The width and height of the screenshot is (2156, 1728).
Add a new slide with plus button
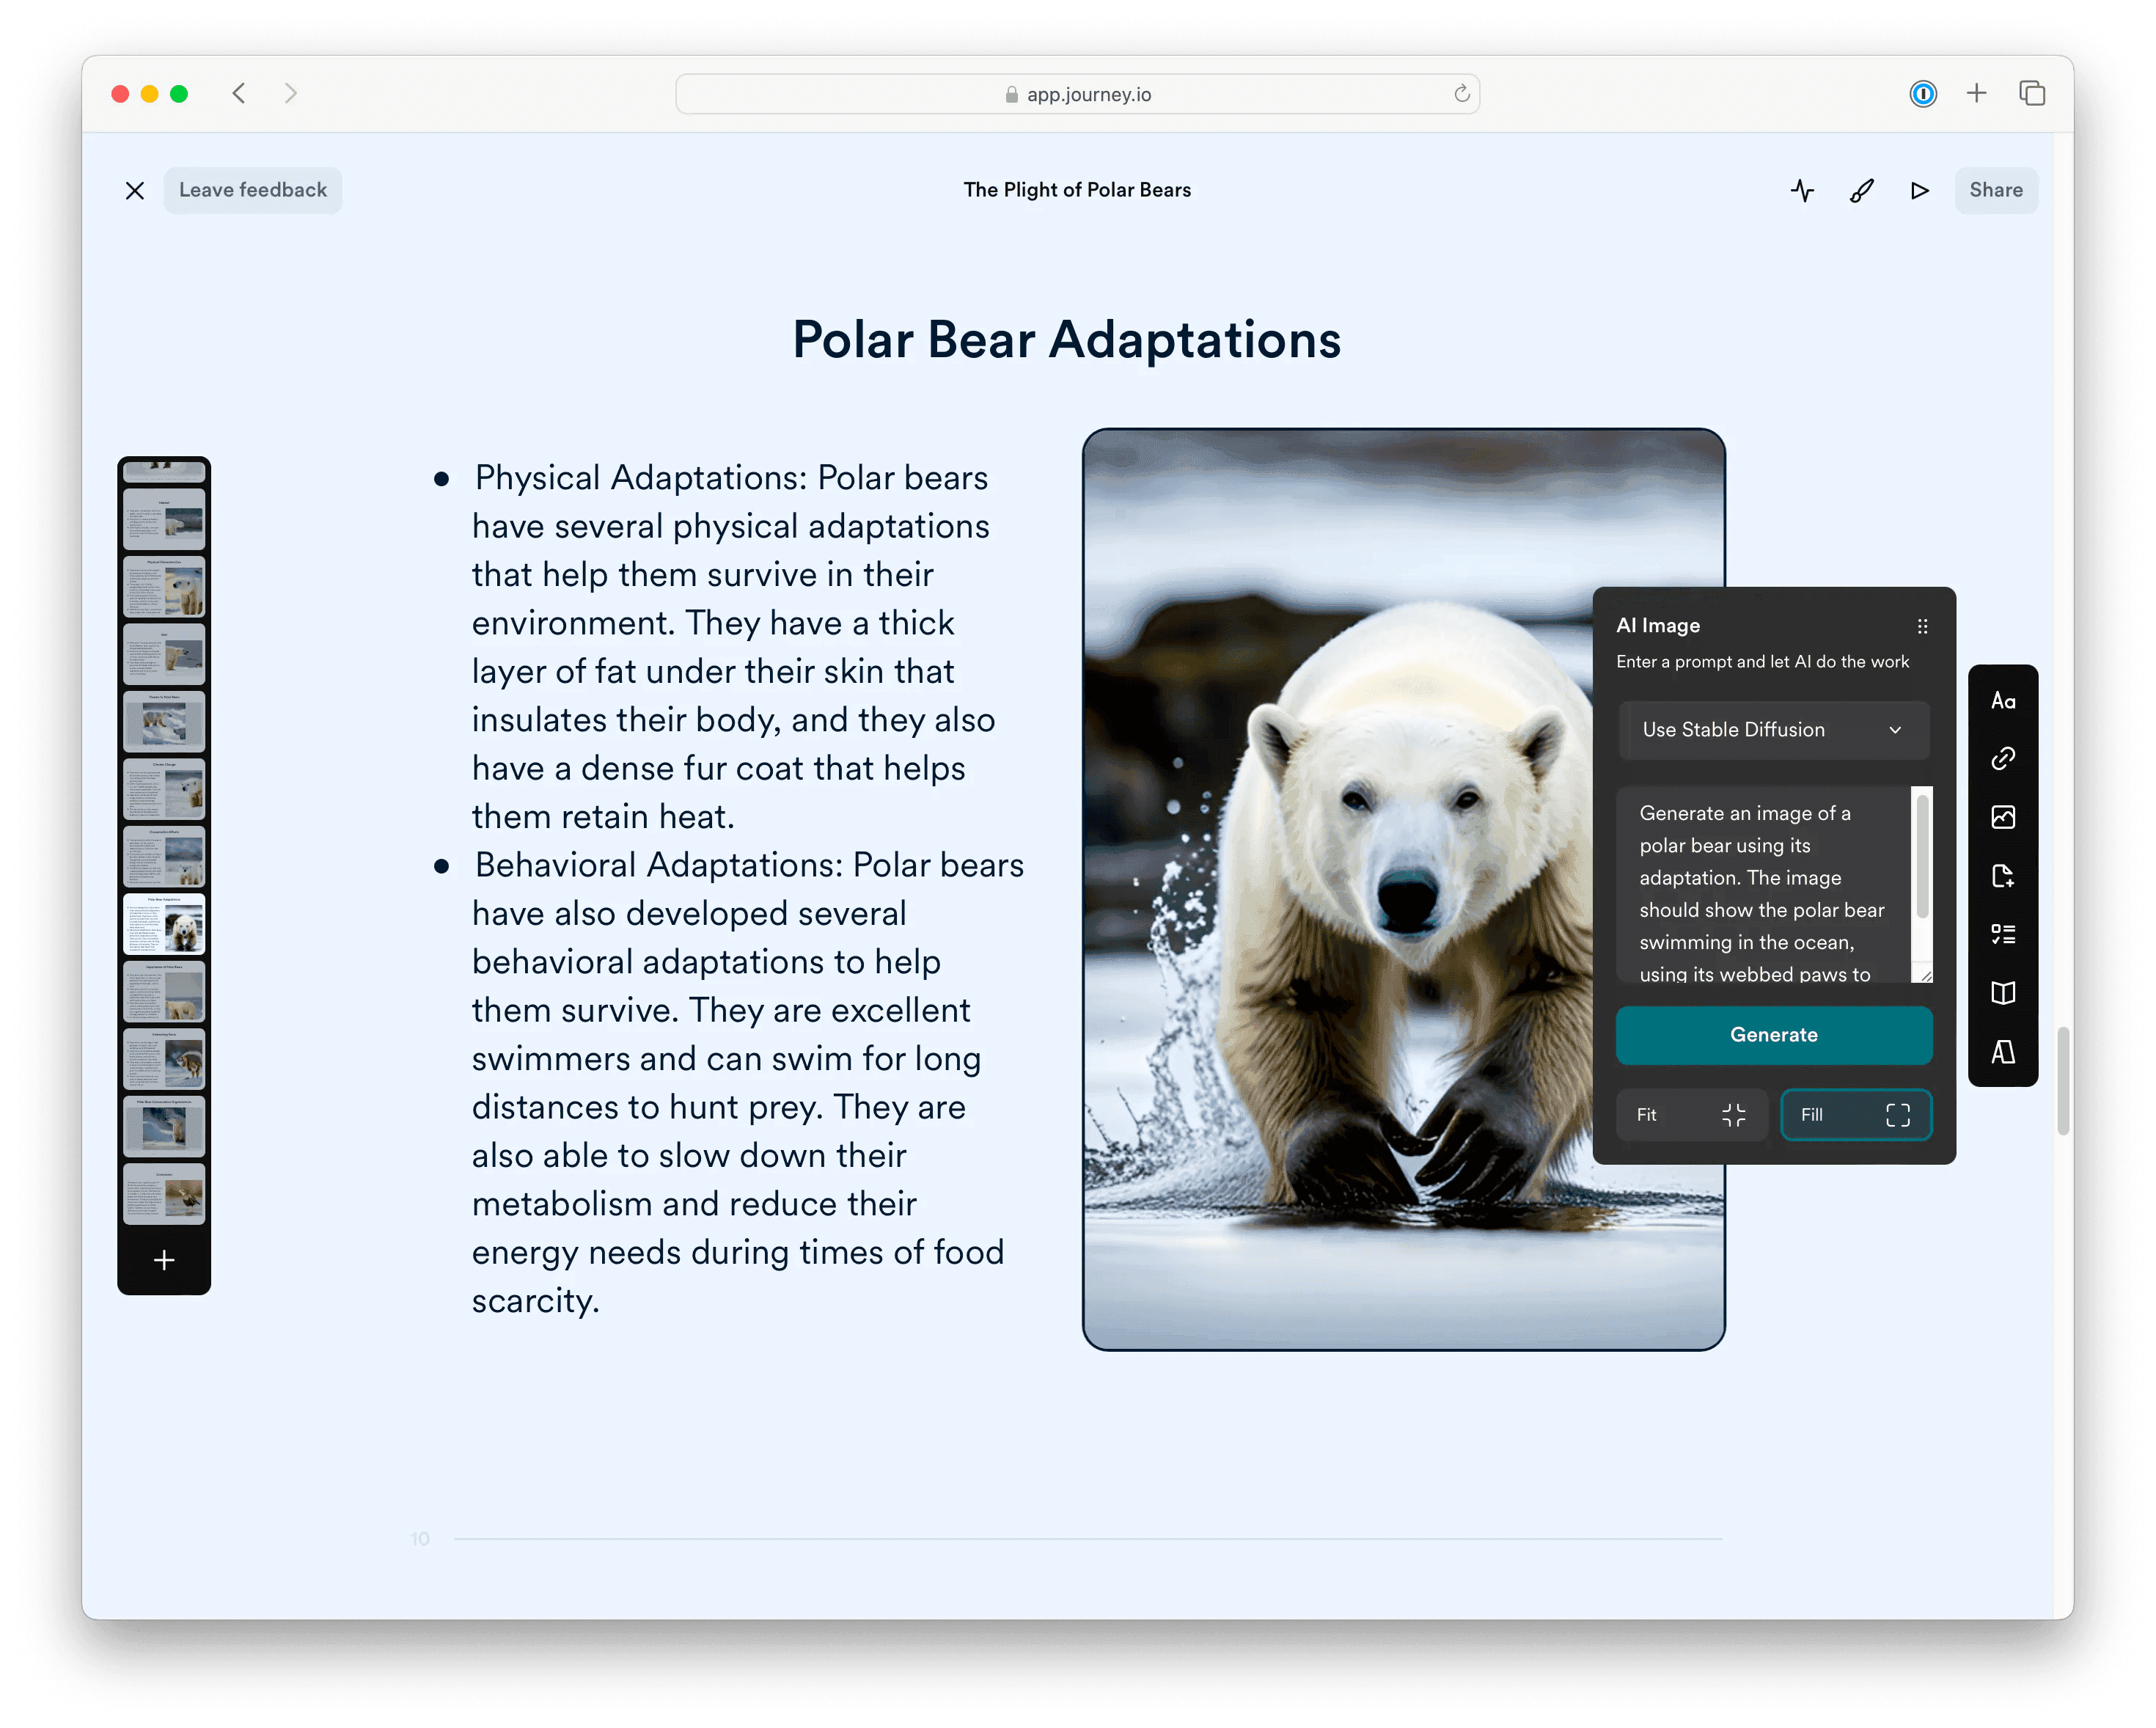pos(164,1260)
